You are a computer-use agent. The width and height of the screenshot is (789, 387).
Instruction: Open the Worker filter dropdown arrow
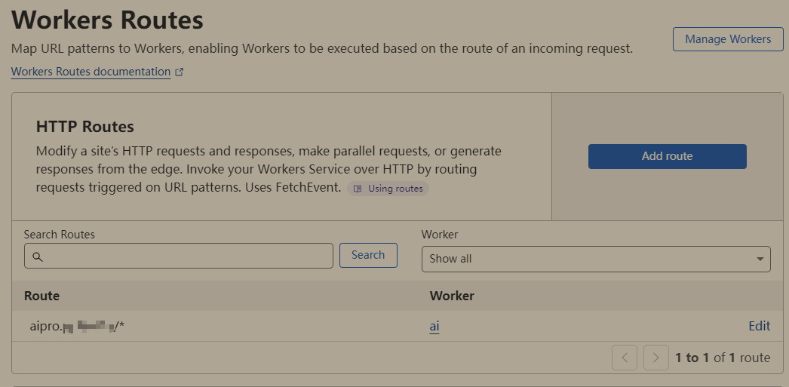(x=760, y=259)
